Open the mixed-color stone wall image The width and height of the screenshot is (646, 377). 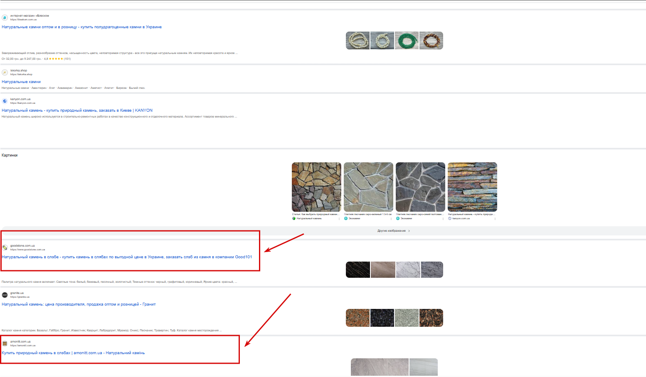pyautogui.click(x=316, y=187)
